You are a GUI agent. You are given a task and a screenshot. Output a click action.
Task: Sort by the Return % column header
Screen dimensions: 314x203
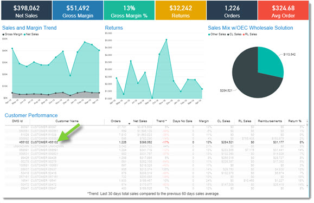tap(295, 121)
